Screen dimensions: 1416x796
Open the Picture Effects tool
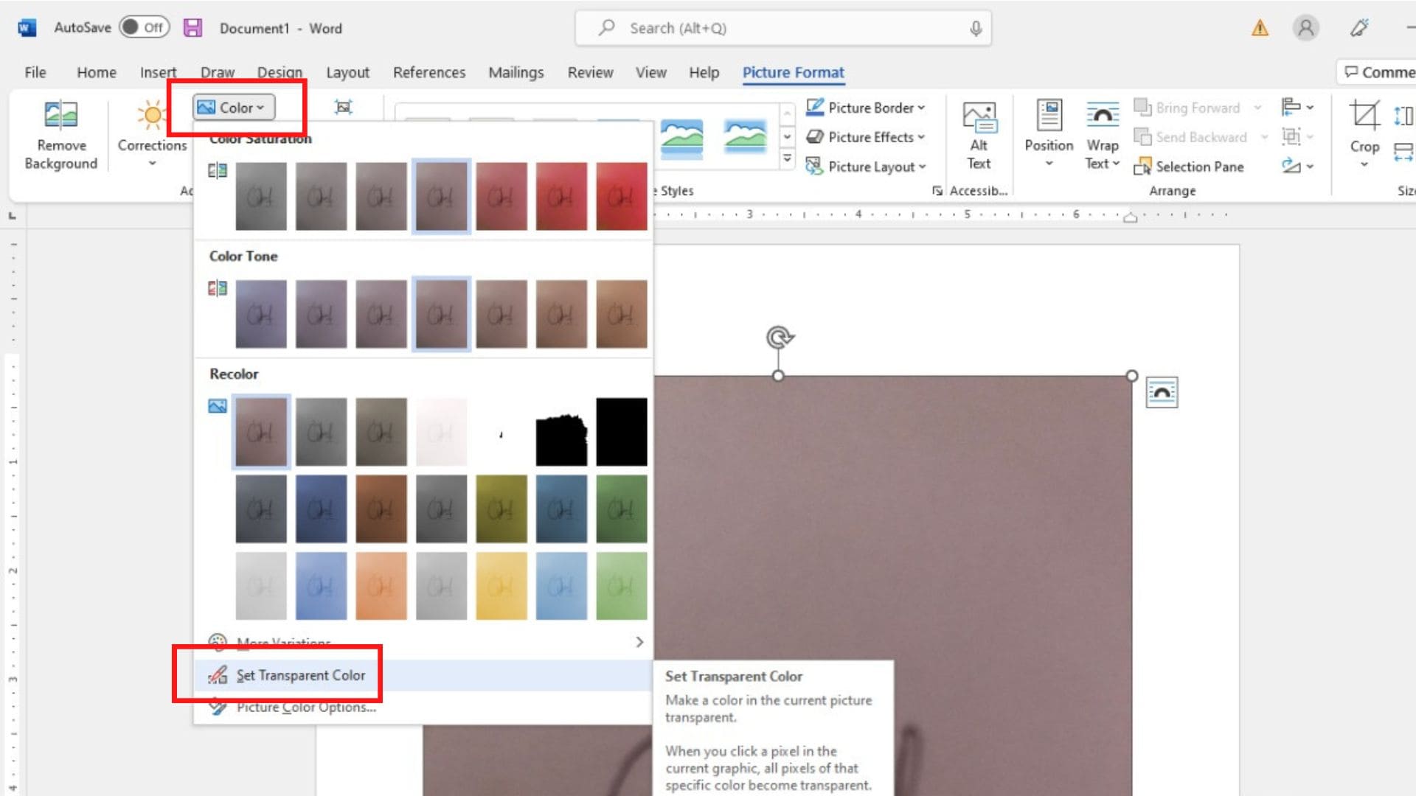pos(867,137)
